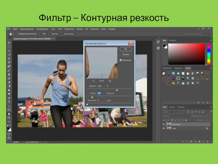Image resolution: width=218 pixels, height=164 pixels.
Task: Select the Crop tool
Action: tap(9, 58)
